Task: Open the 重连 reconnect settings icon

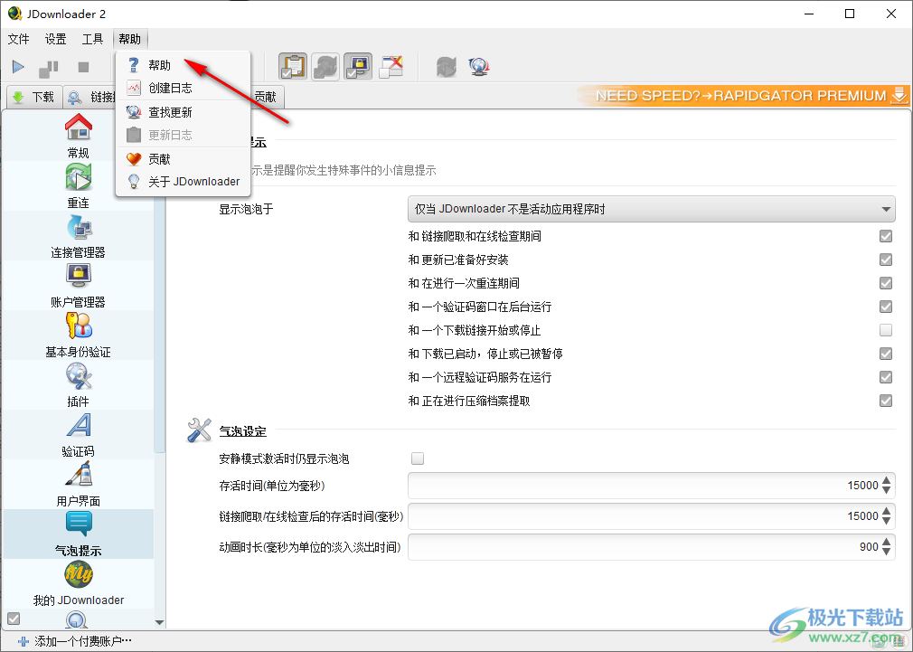Action: 78,176
